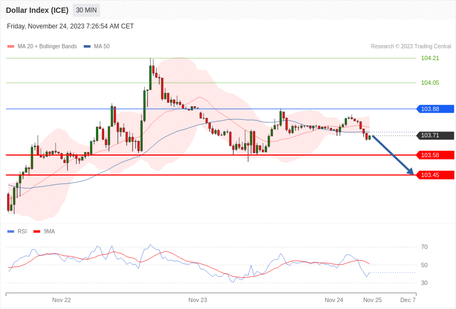Click the Research © 2023 Trading Central text
Image resolution: width=456 pixels, height=309 pixels.
(411, 47)
